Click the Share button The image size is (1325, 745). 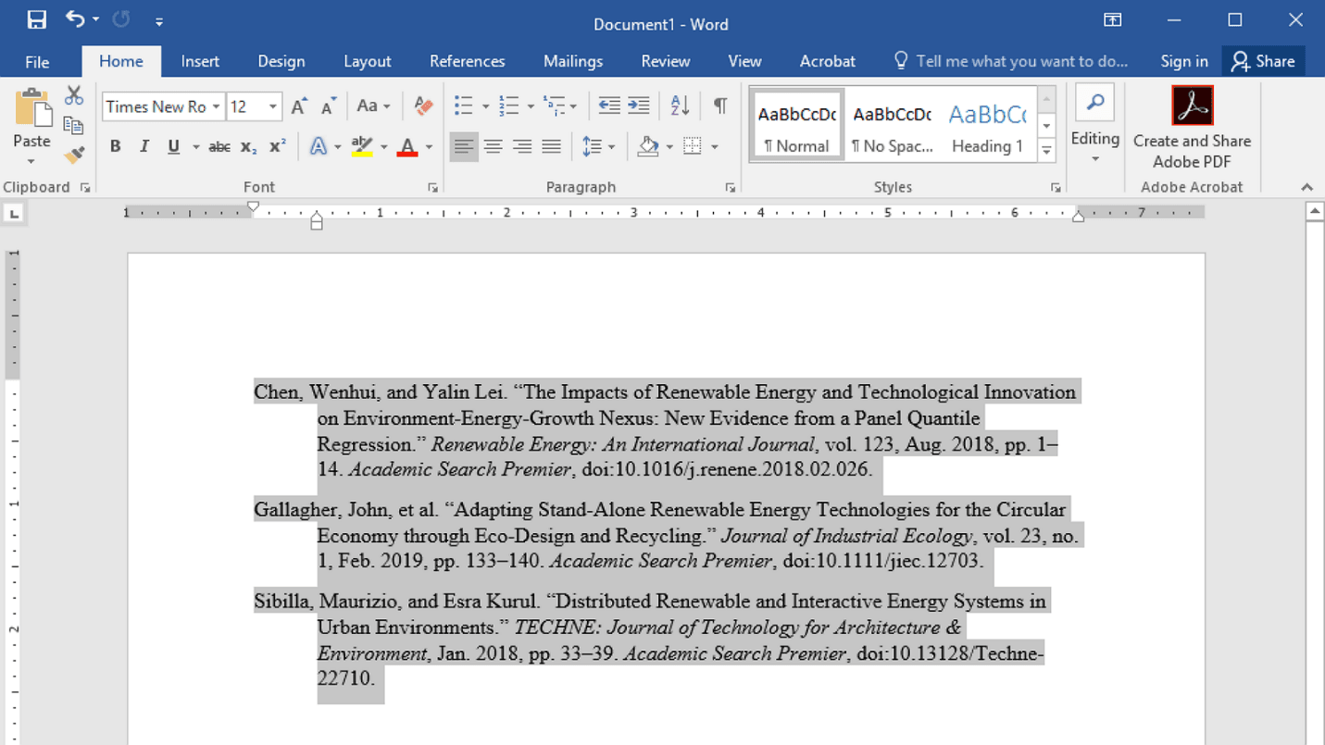[1264, 62]
